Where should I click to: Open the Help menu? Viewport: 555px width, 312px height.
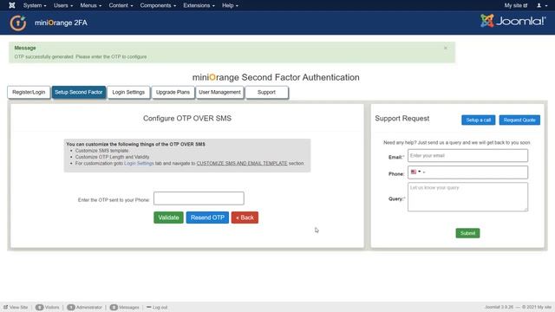pos(230,5)
